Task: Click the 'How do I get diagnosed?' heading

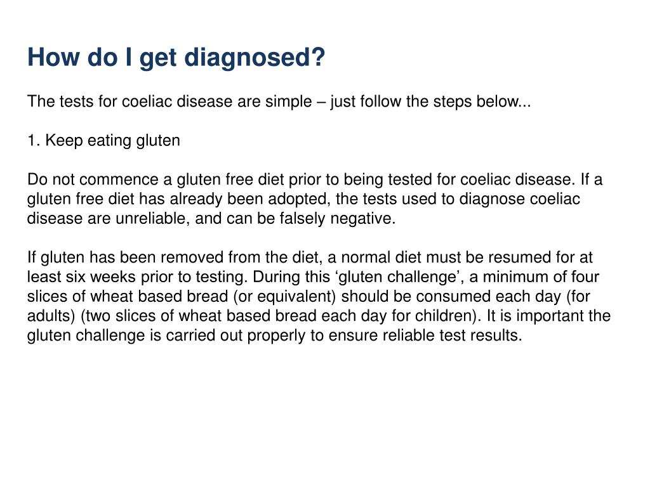Action: (176, 58)
